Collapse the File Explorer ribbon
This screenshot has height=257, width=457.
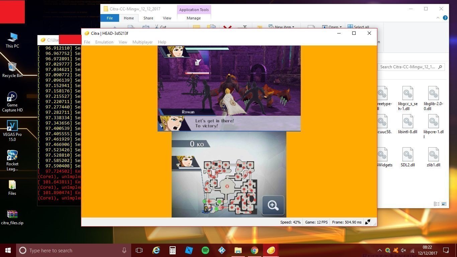(x=438, y=18)
